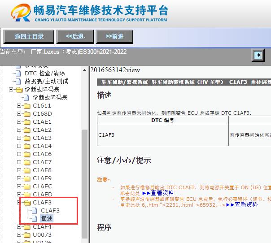Click the C1AE3 folder icon
Screen dimensions: 271x243
point(27,138)
